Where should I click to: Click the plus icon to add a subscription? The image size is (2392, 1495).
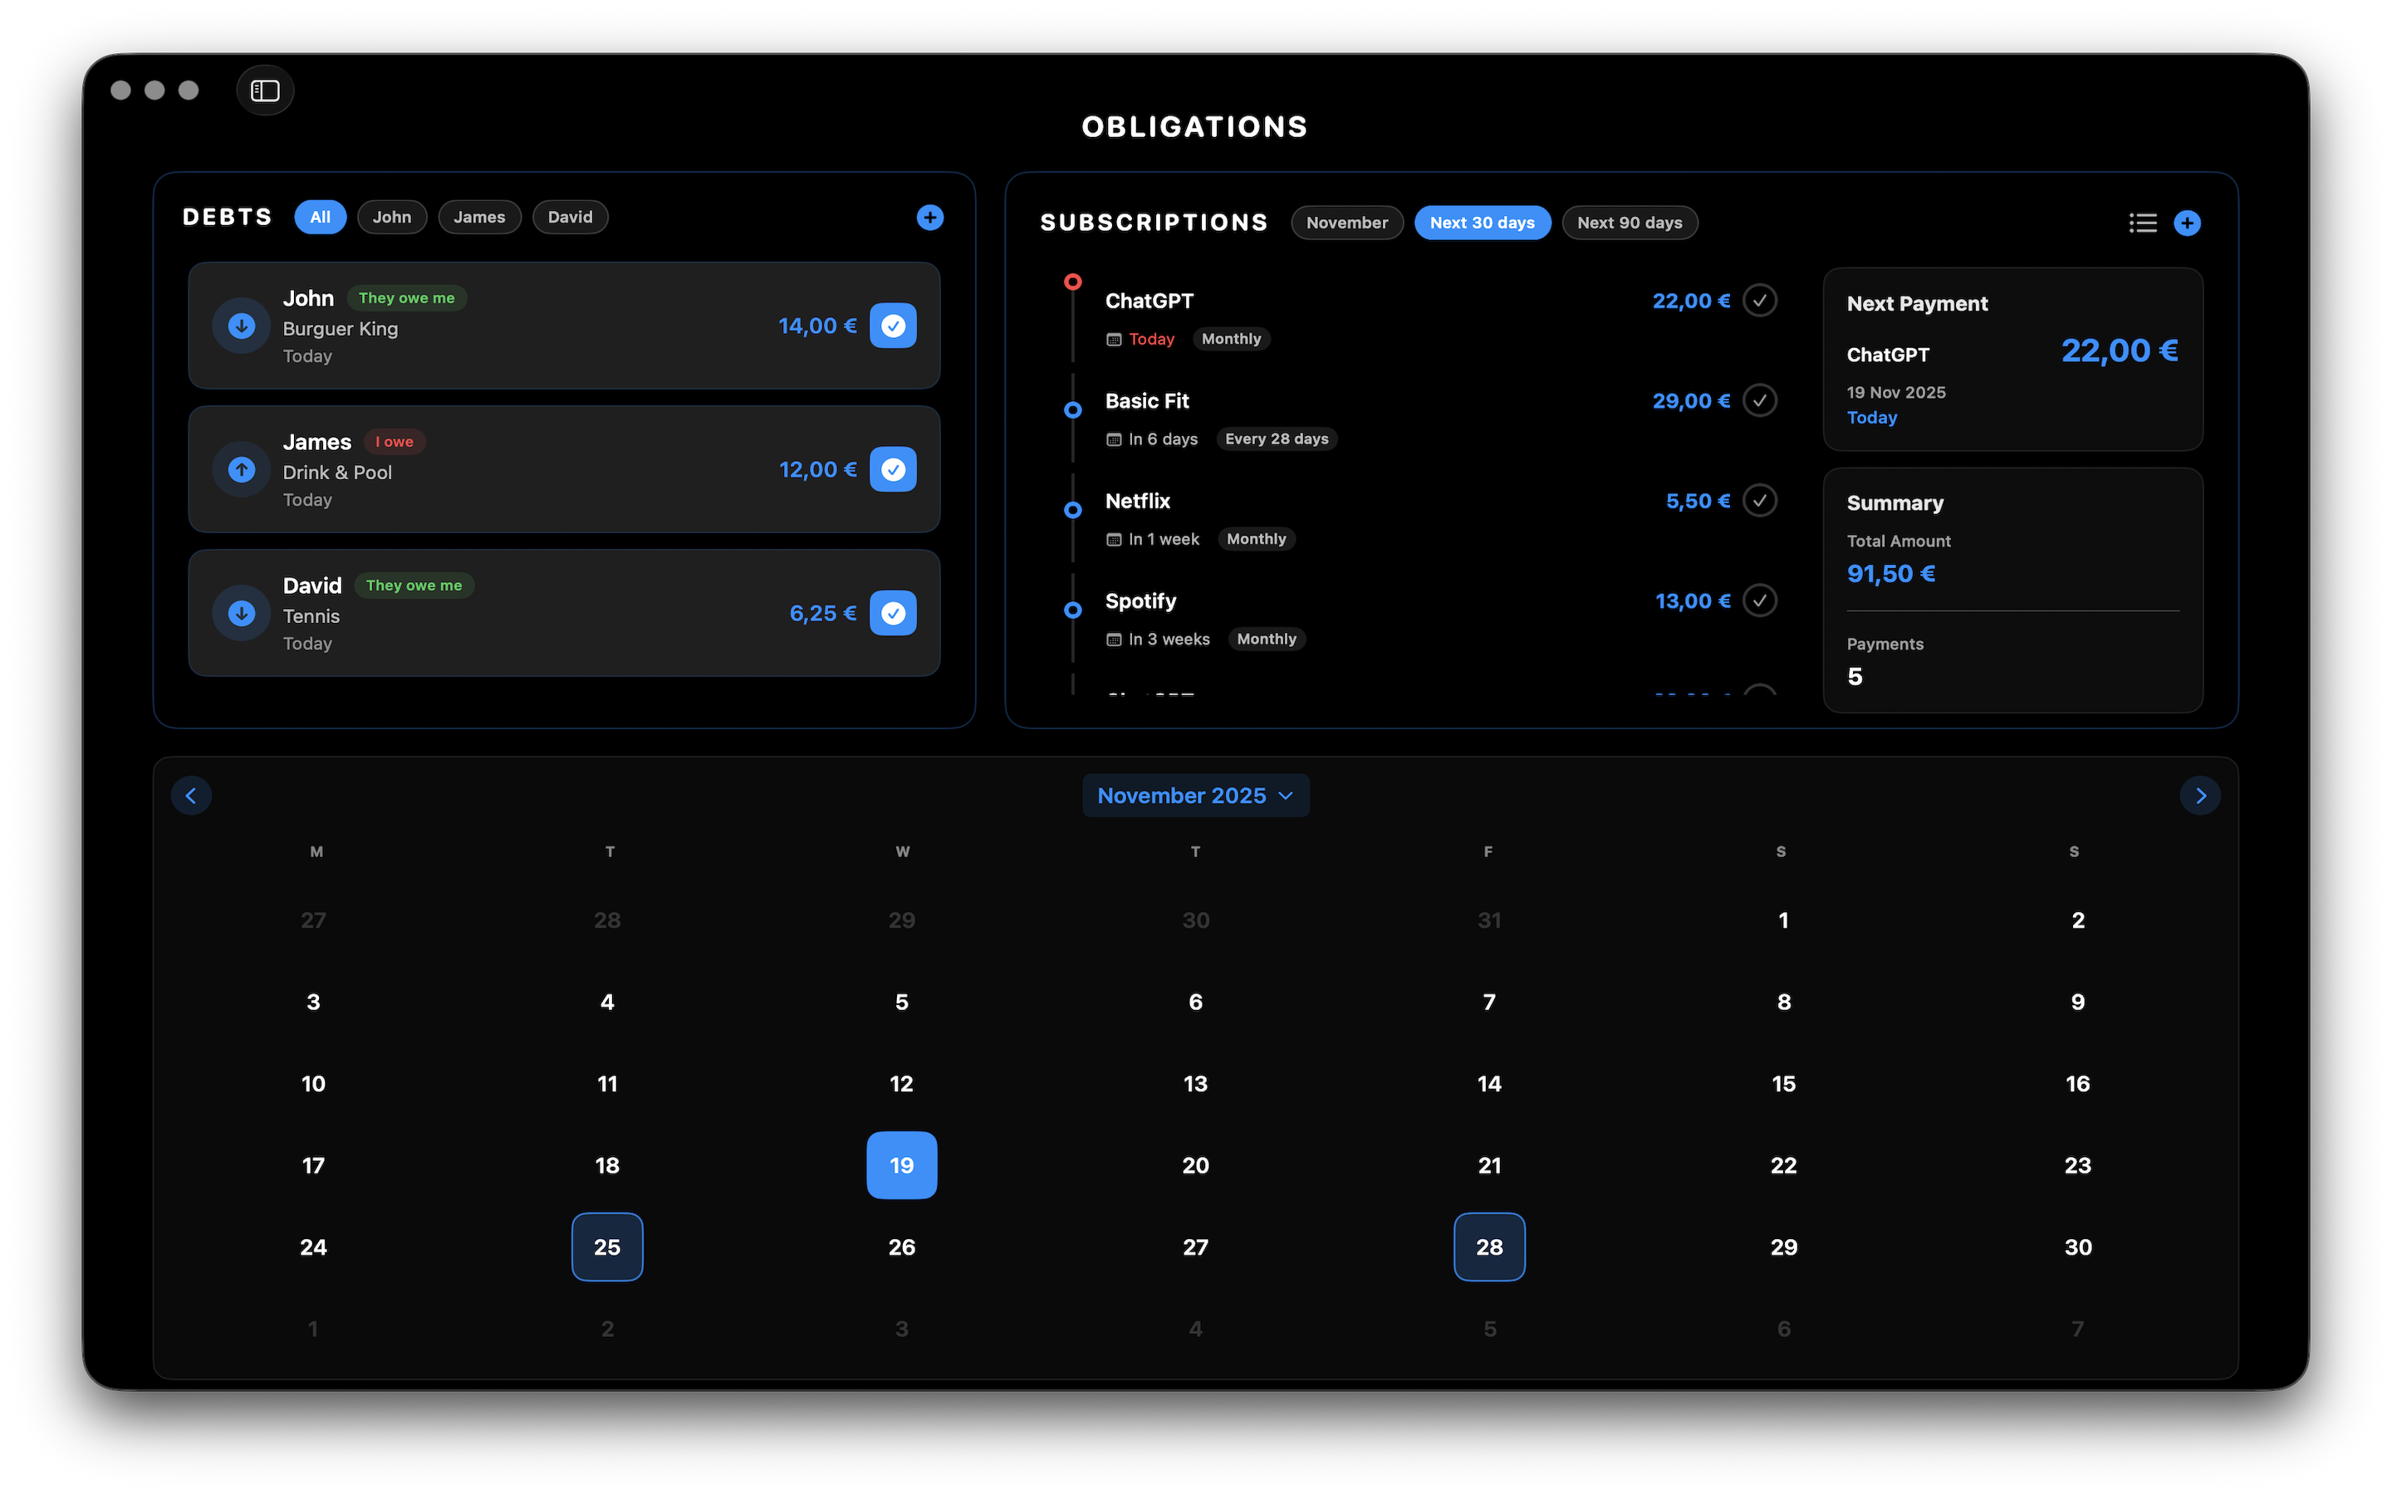(x=2188, y=223)
